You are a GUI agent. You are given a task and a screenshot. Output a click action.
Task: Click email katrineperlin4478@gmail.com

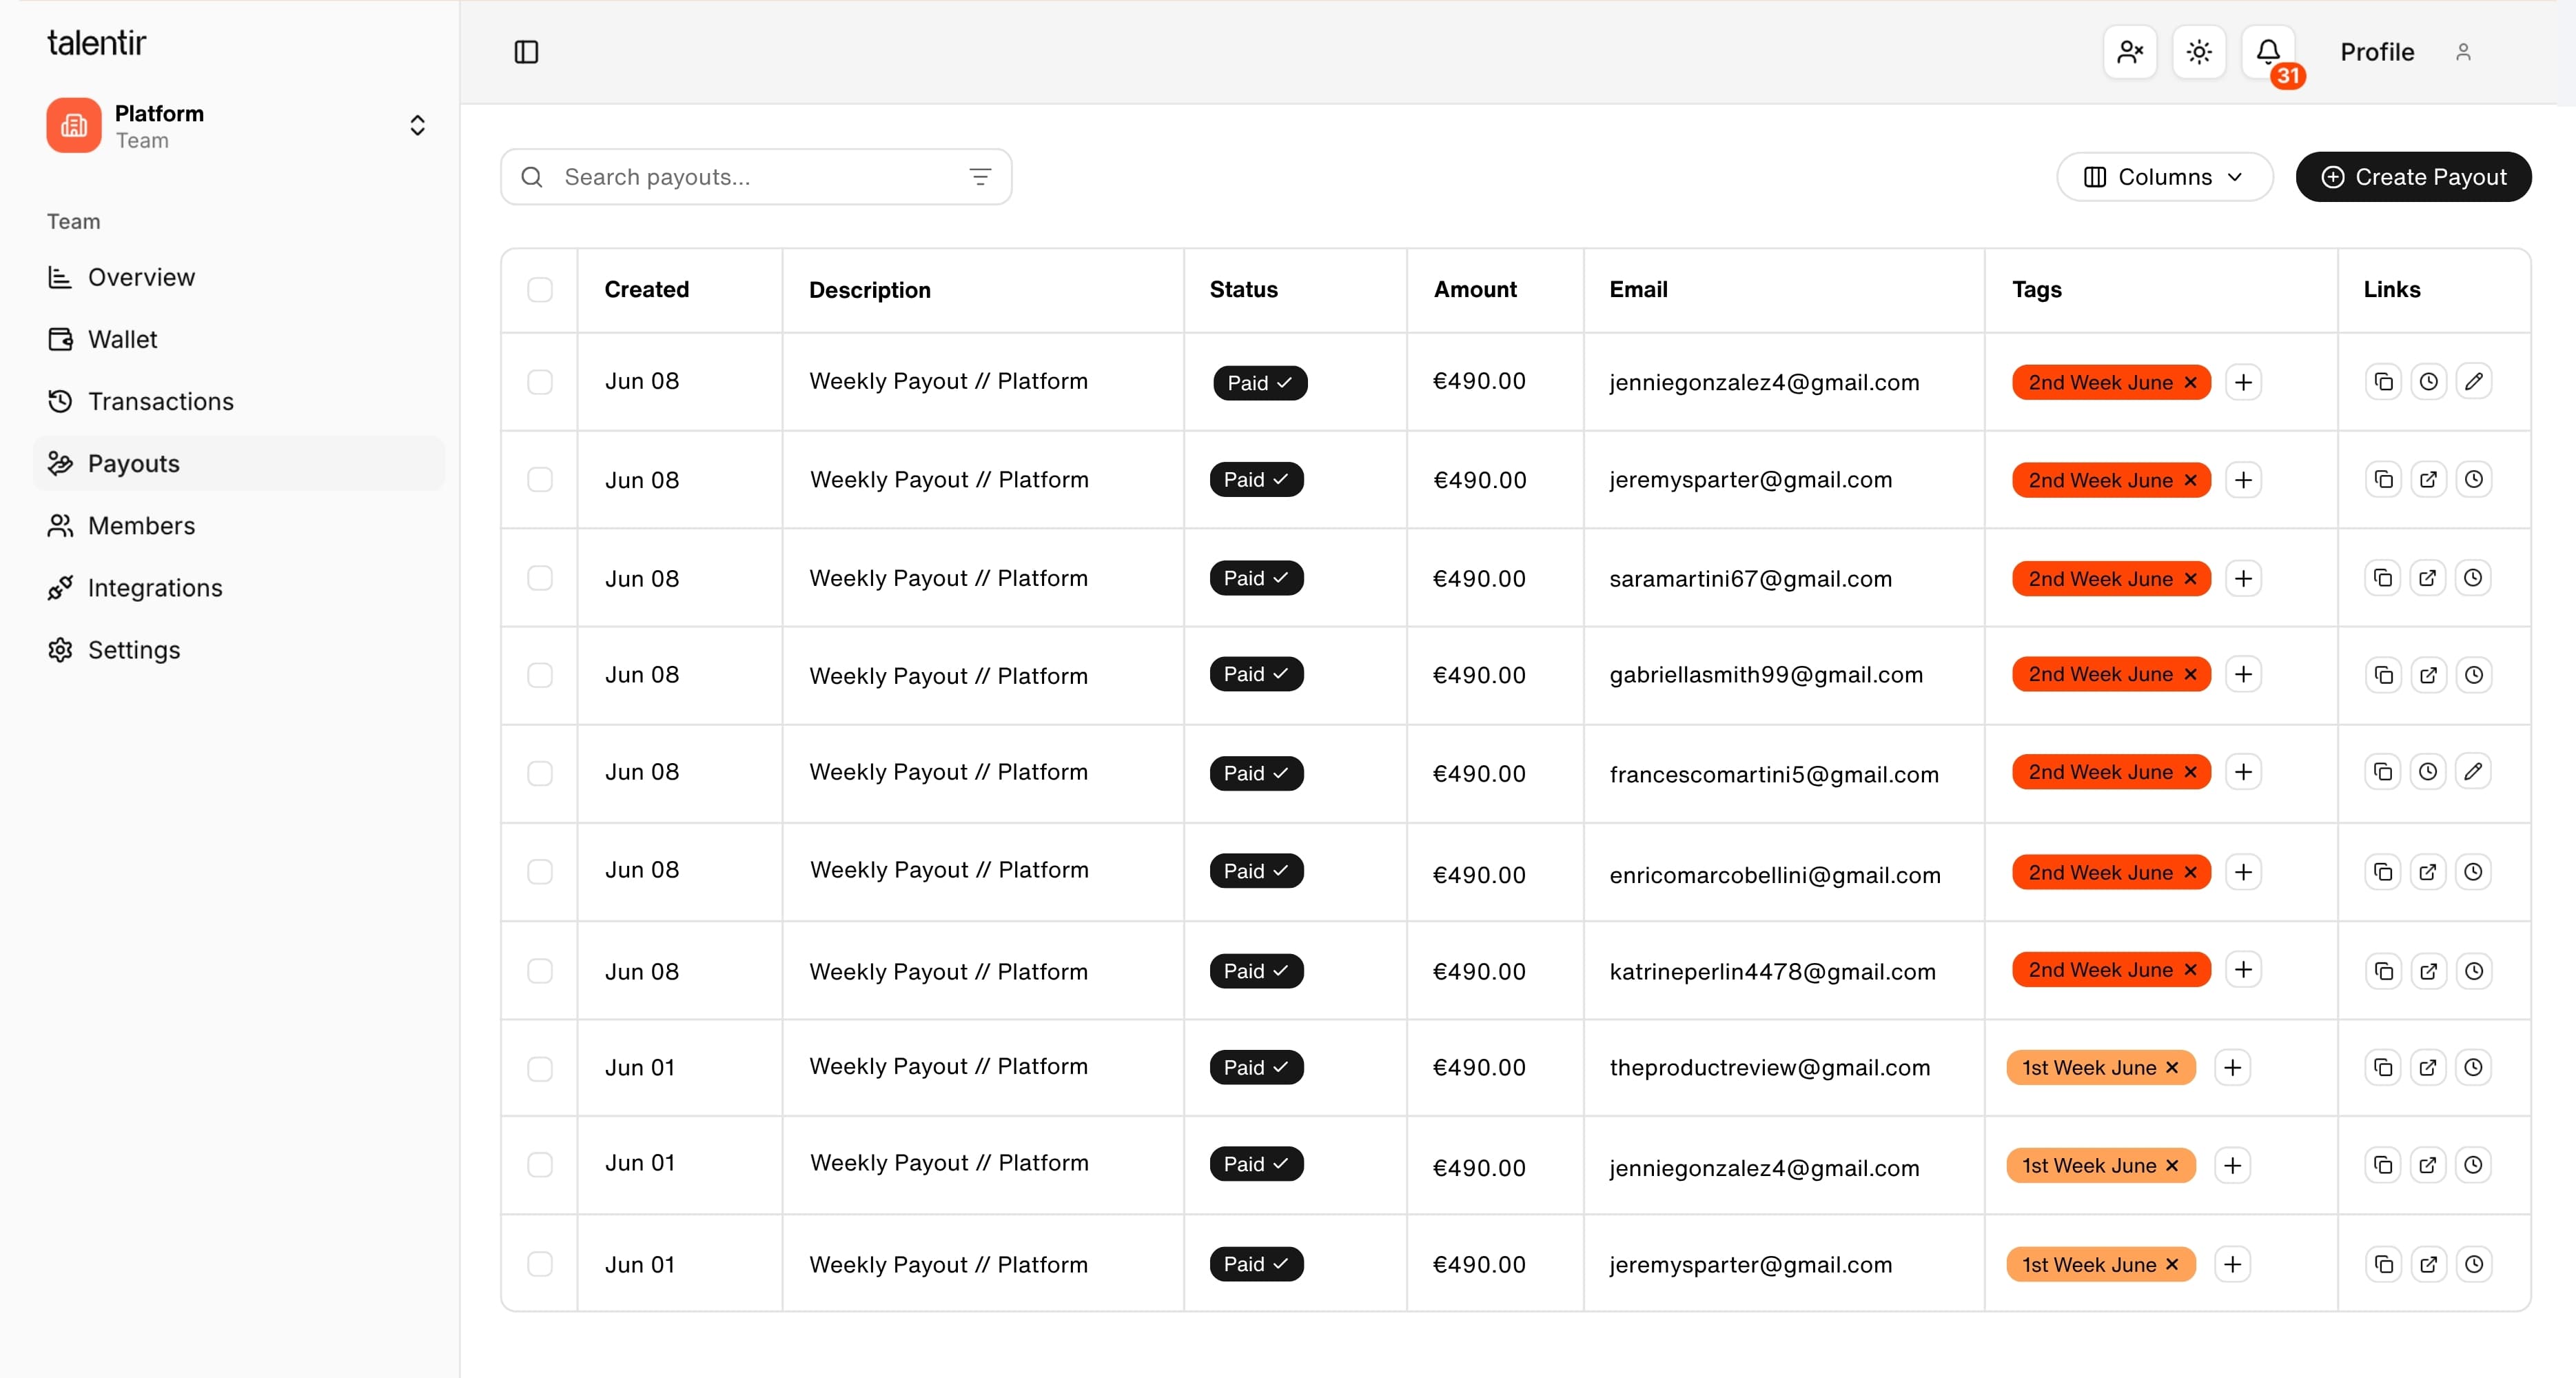pyautogui.click(x=1772, y=972)
